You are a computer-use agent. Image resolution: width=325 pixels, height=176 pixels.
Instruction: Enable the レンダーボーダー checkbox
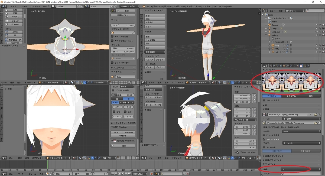pos(112,63)
